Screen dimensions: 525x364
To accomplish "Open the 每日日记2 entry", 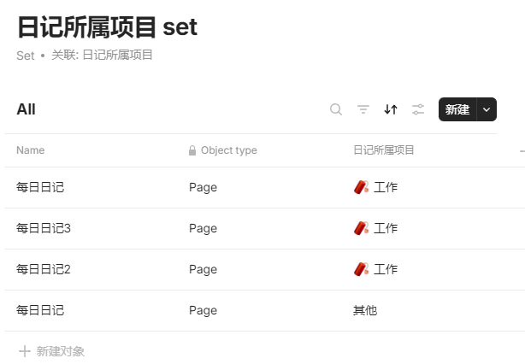I will pos(44,269).
